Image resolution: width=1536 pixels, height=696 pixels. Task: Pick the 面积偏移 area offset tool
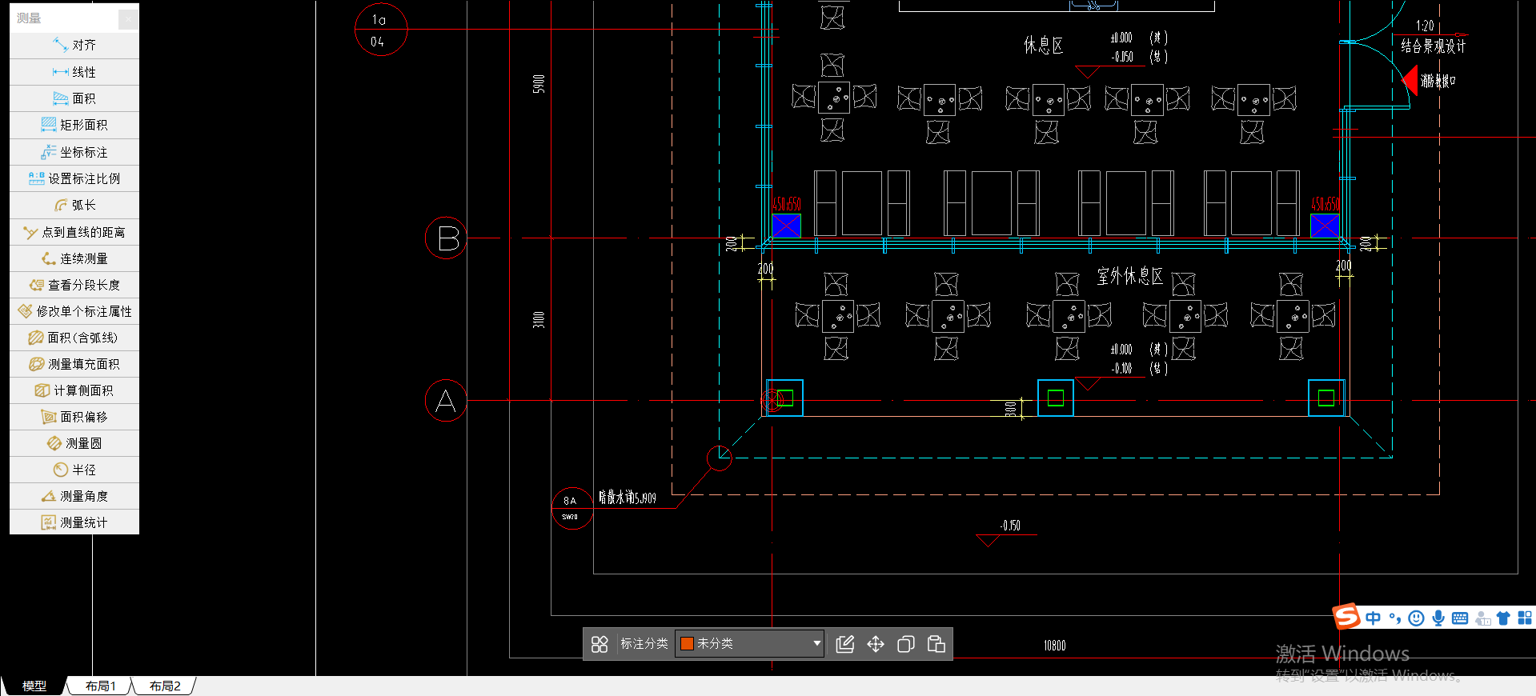click(x=74, y=417)
